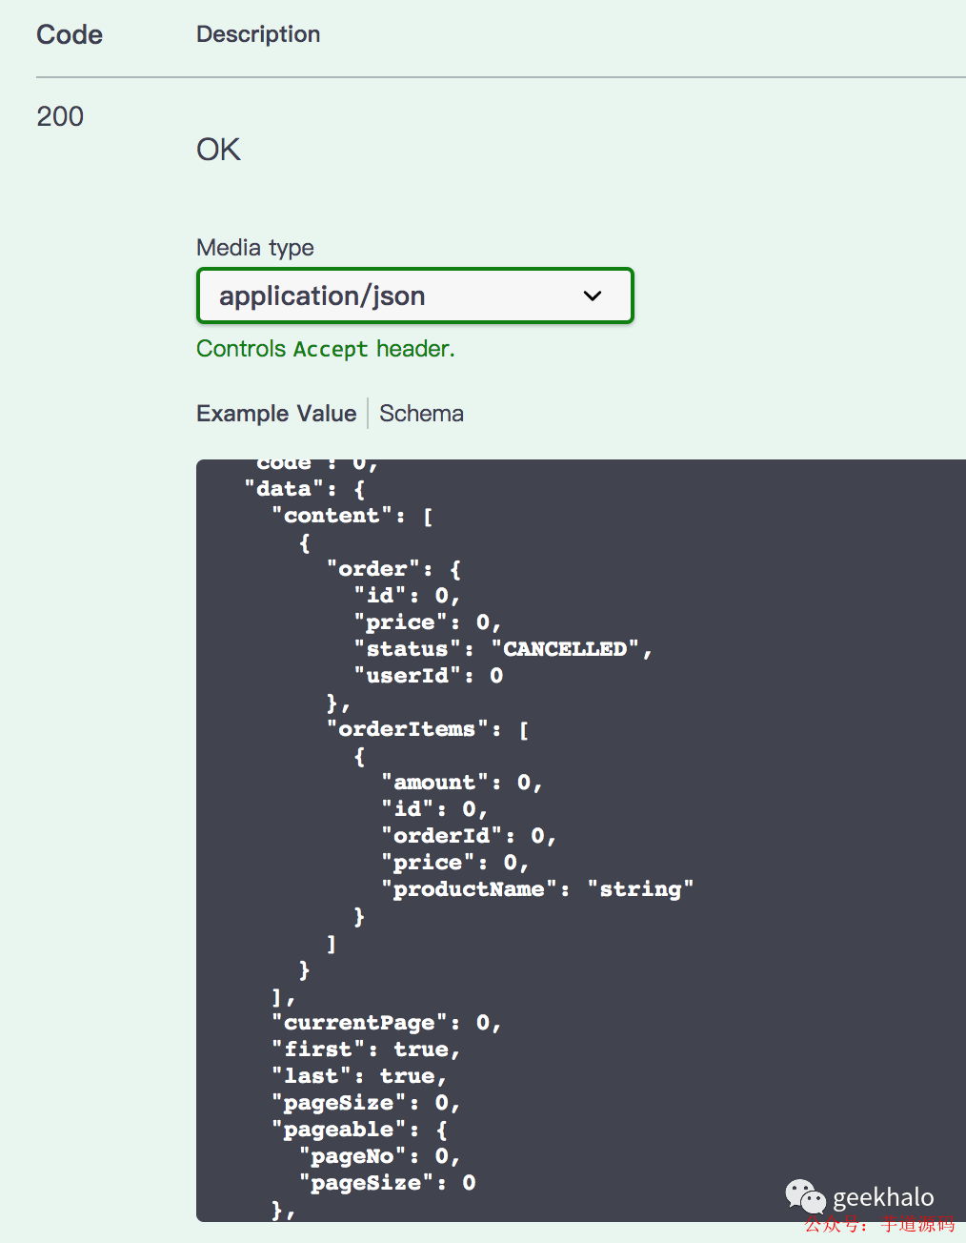Click the "orderItems": [ line
The height and width of the screenshot is (1243, 966).
(x=428, y=729)
